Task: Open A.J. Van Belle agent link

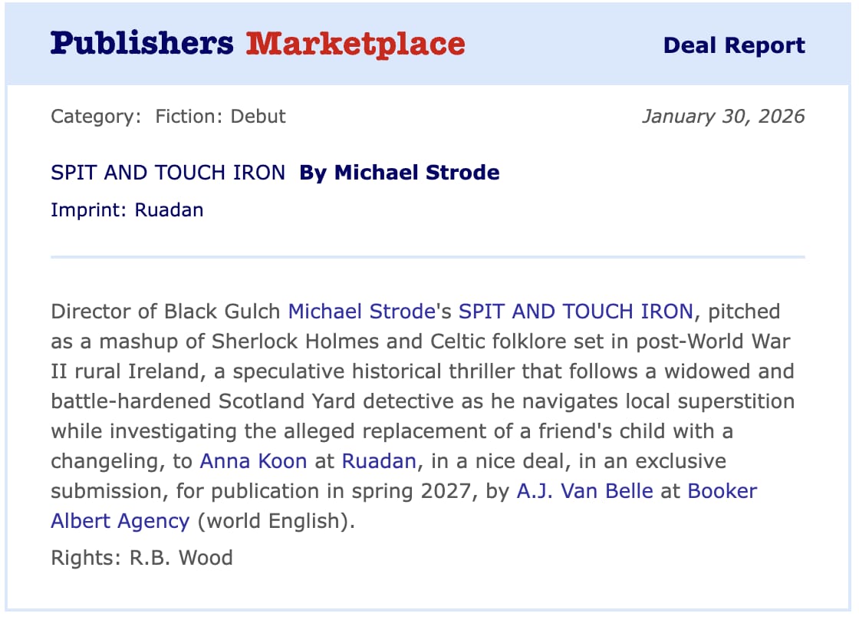Action: pyautogui.click(x=585, y=491)
